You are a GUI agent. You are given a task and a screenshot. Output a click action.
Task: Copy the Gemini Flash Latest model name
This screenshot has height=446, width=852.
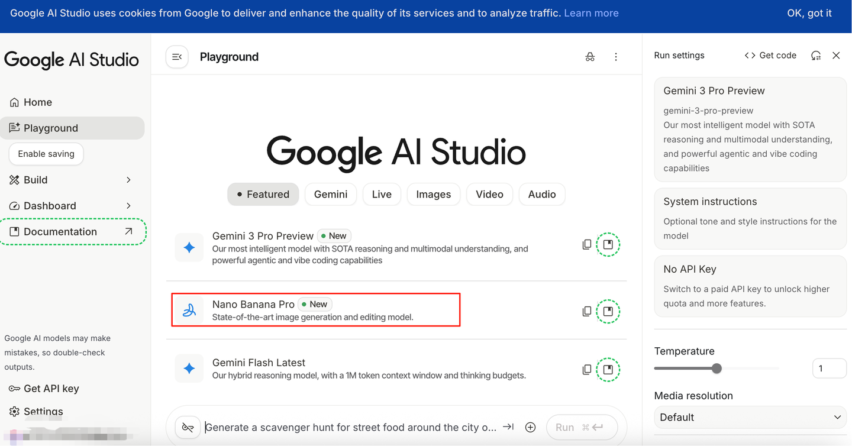tap(586, 369)
